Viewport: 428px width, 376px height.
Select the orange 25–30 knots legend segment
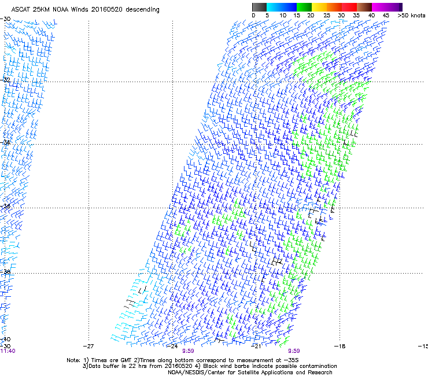334,7
